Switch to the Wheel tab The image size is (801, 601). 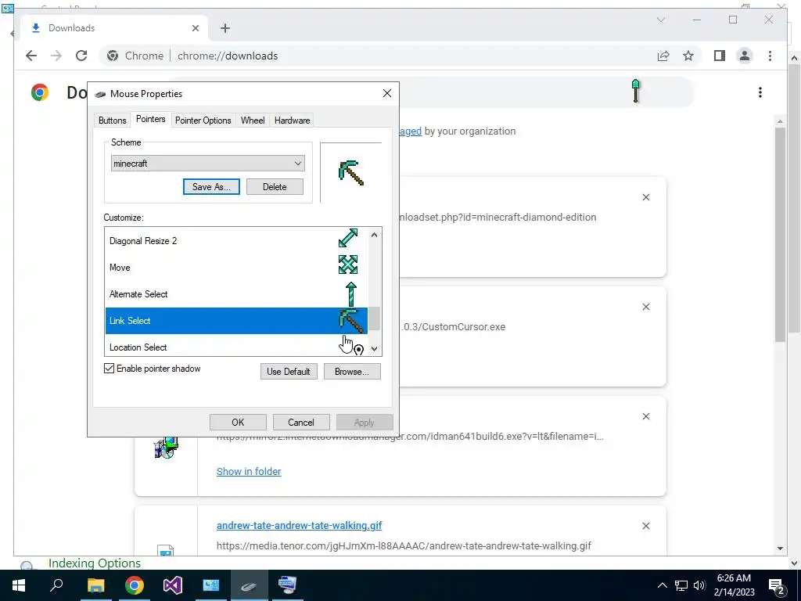pos(253,121)
